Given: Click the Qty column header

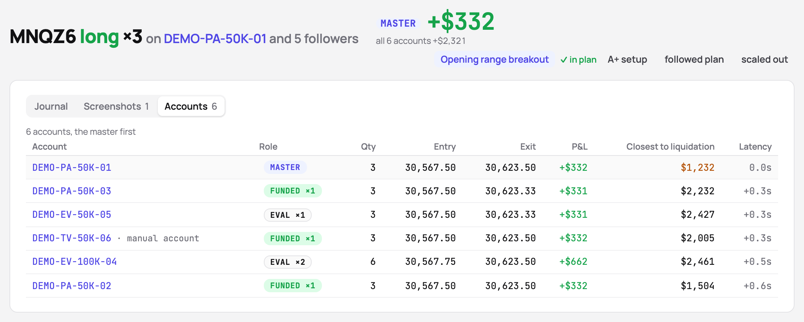Looking at the screenshot, I should pos(368,147).
